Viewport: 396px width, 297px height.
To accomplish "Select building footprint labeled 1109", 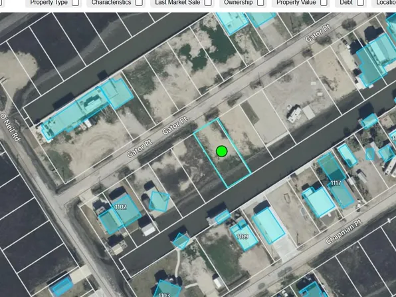I will [x=244, y=235].
